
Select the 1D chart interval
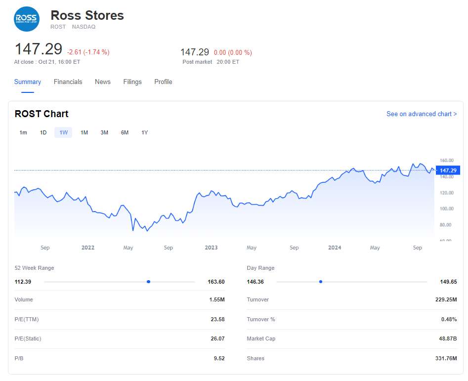point(43,132)
